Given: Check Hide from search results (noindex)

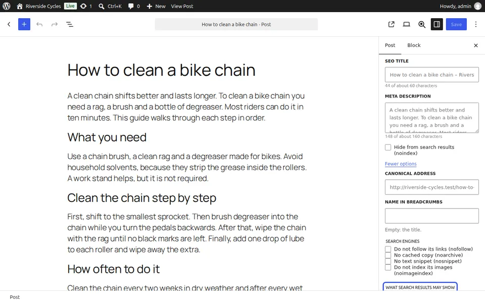Looking at the screenshot, I should (x=388, y=147).
